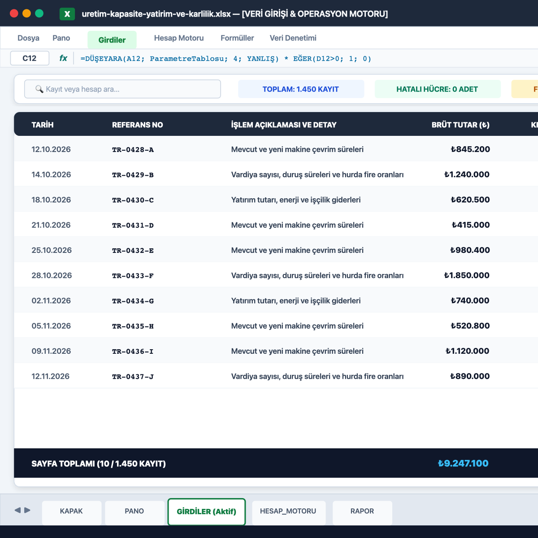
Task: Click İŞLEM AÇIKLAMASI VE DETAY header
Action: 284,125
